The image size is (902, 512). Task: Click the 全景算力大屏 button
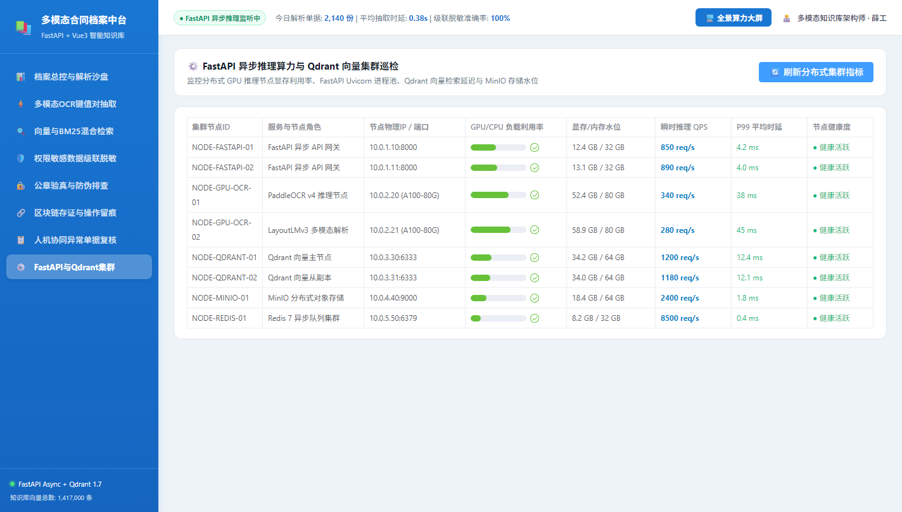(734, 18)
